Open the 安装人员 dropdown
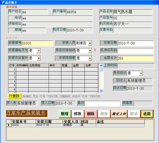Viewport: 159px width, 143px height. click(90, 43)
